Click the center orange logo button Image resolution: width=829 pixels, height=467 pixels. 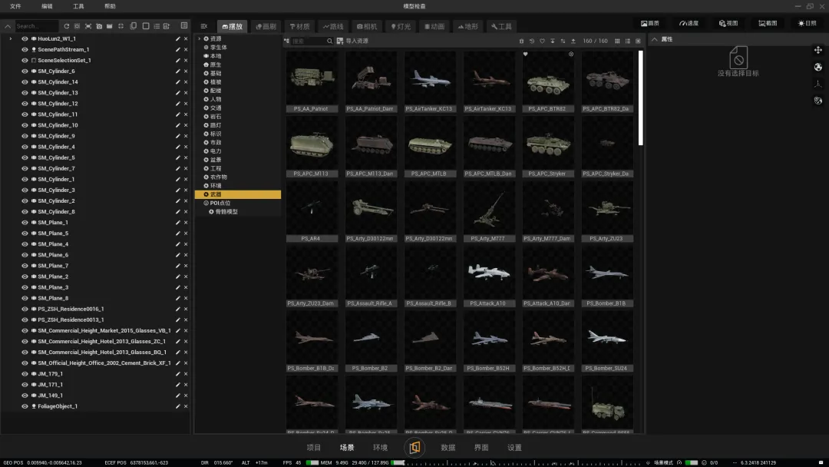(414, 447)
